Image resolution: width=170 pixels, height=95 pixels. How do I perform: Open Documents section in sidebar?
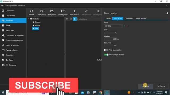pyautogui.click(x=13, y=16)
